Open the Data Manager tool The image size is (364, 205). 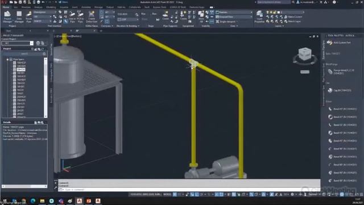pos(19,17)
